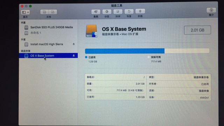Eject Install macOS High Sierra volume

[73, 44]
